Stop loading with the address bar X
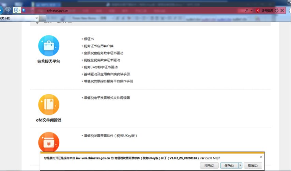Screen dimensions: 291x171 pos(282,10)
